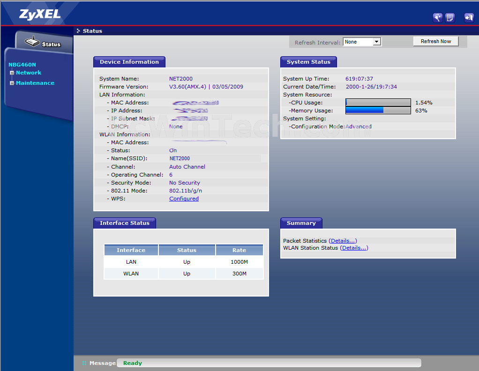Screen dimensions: 479x371
Task: Select the Interface Status panel header
Action: [125, 223]
